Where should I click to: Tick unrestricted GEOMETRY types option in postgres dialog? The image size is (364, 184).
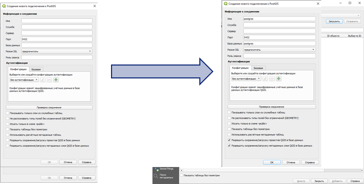229,118
